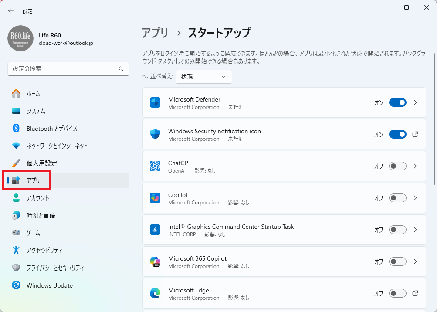Click the ChatGPT app icon
437x312 pixels.
coord(155,166)
